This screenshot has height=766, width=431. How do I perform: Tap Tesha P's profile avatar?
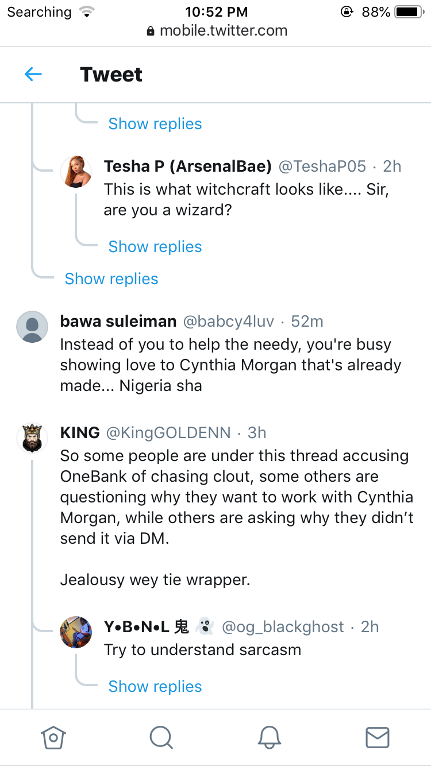click(x=76, y=171)
